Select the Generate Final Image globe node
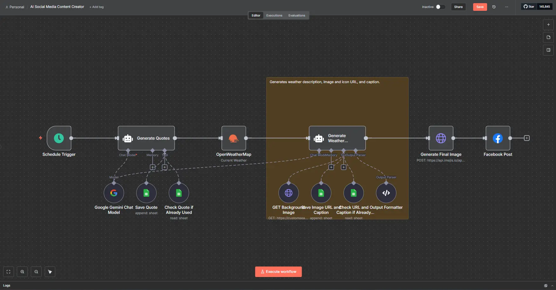The width and height of the screenshot is (556, 290). (x=441, y=138)
